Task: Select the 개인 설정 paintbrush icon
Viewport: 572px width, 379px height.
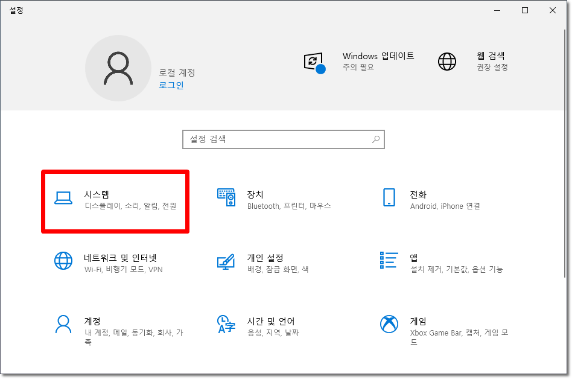Action: point(226,261)
